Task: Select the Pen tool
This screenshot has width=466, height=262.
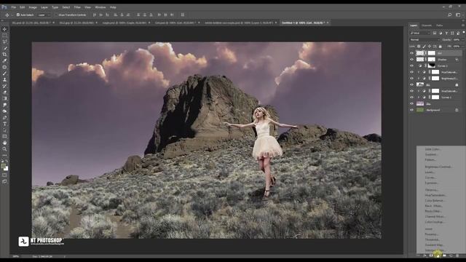Action: coord(4,118)
